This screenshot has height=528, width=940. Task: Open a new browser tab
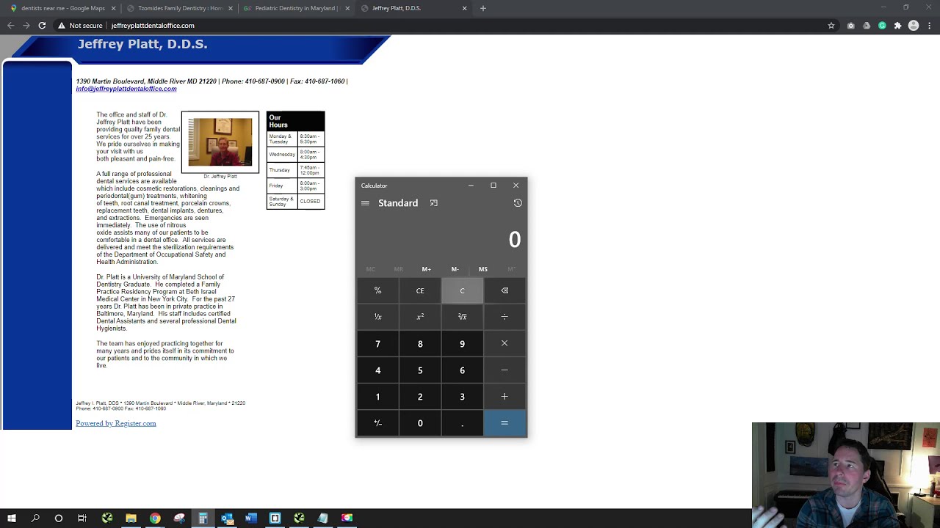click(482, 8)
